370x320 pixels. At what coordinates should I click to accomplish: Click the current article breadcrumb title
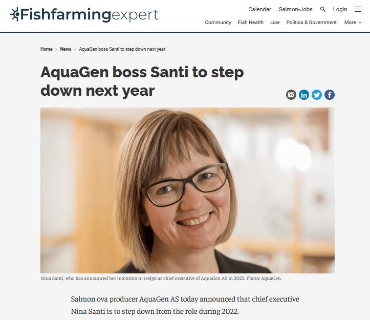point(122,49)
